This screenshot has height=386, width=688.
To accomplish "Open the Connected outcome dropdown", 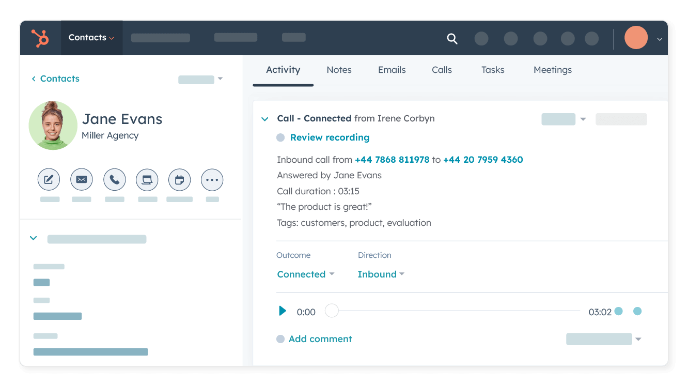I will [x=305, y=274].
